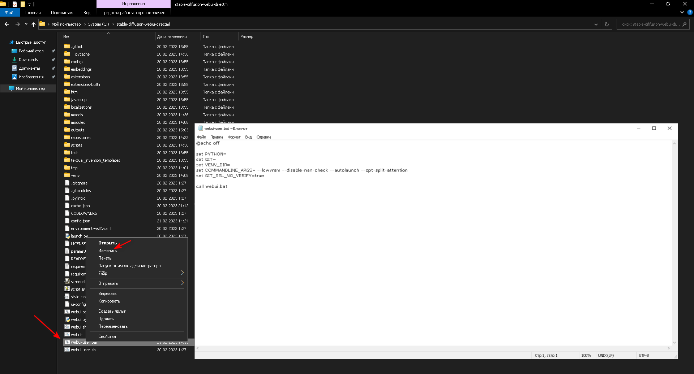Switch to Главная ribbon tab

click(x=33, y=13)
